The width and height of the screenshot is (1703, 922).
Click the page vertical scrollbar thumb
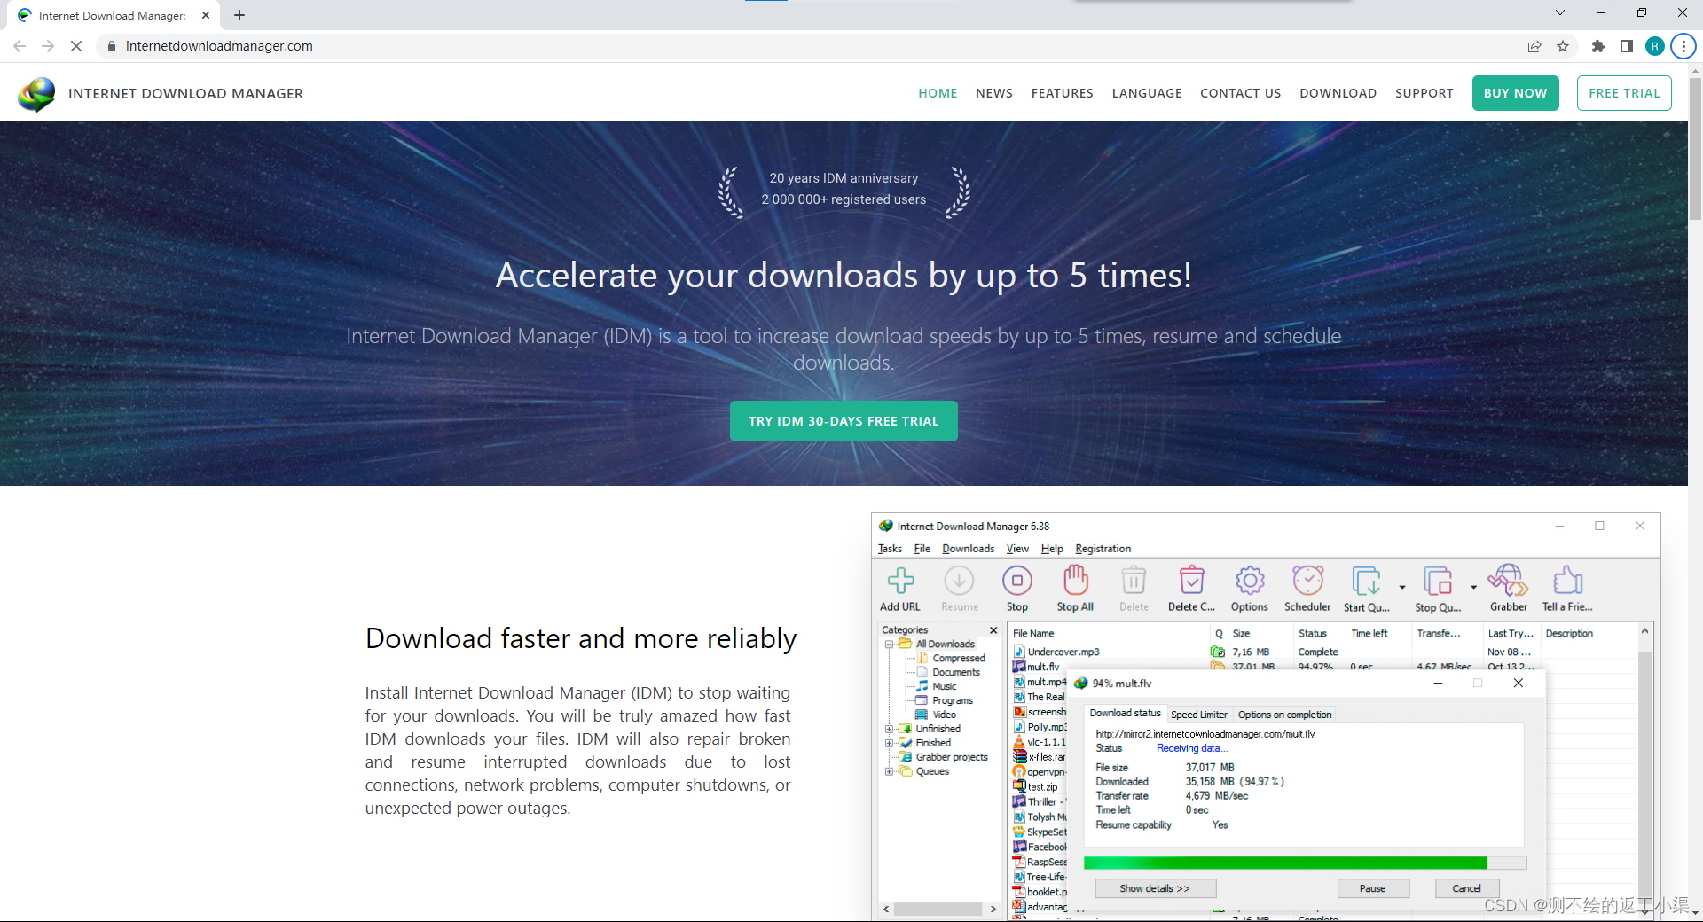click(x=1695, y=148)
